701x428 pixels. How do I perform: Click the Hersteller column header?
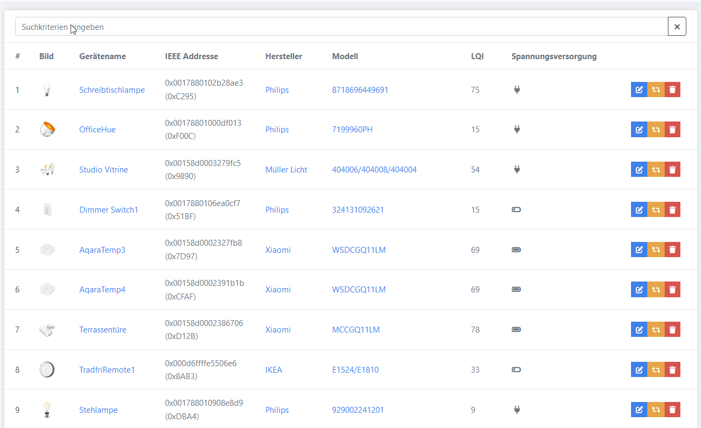(x=283, y=56)
